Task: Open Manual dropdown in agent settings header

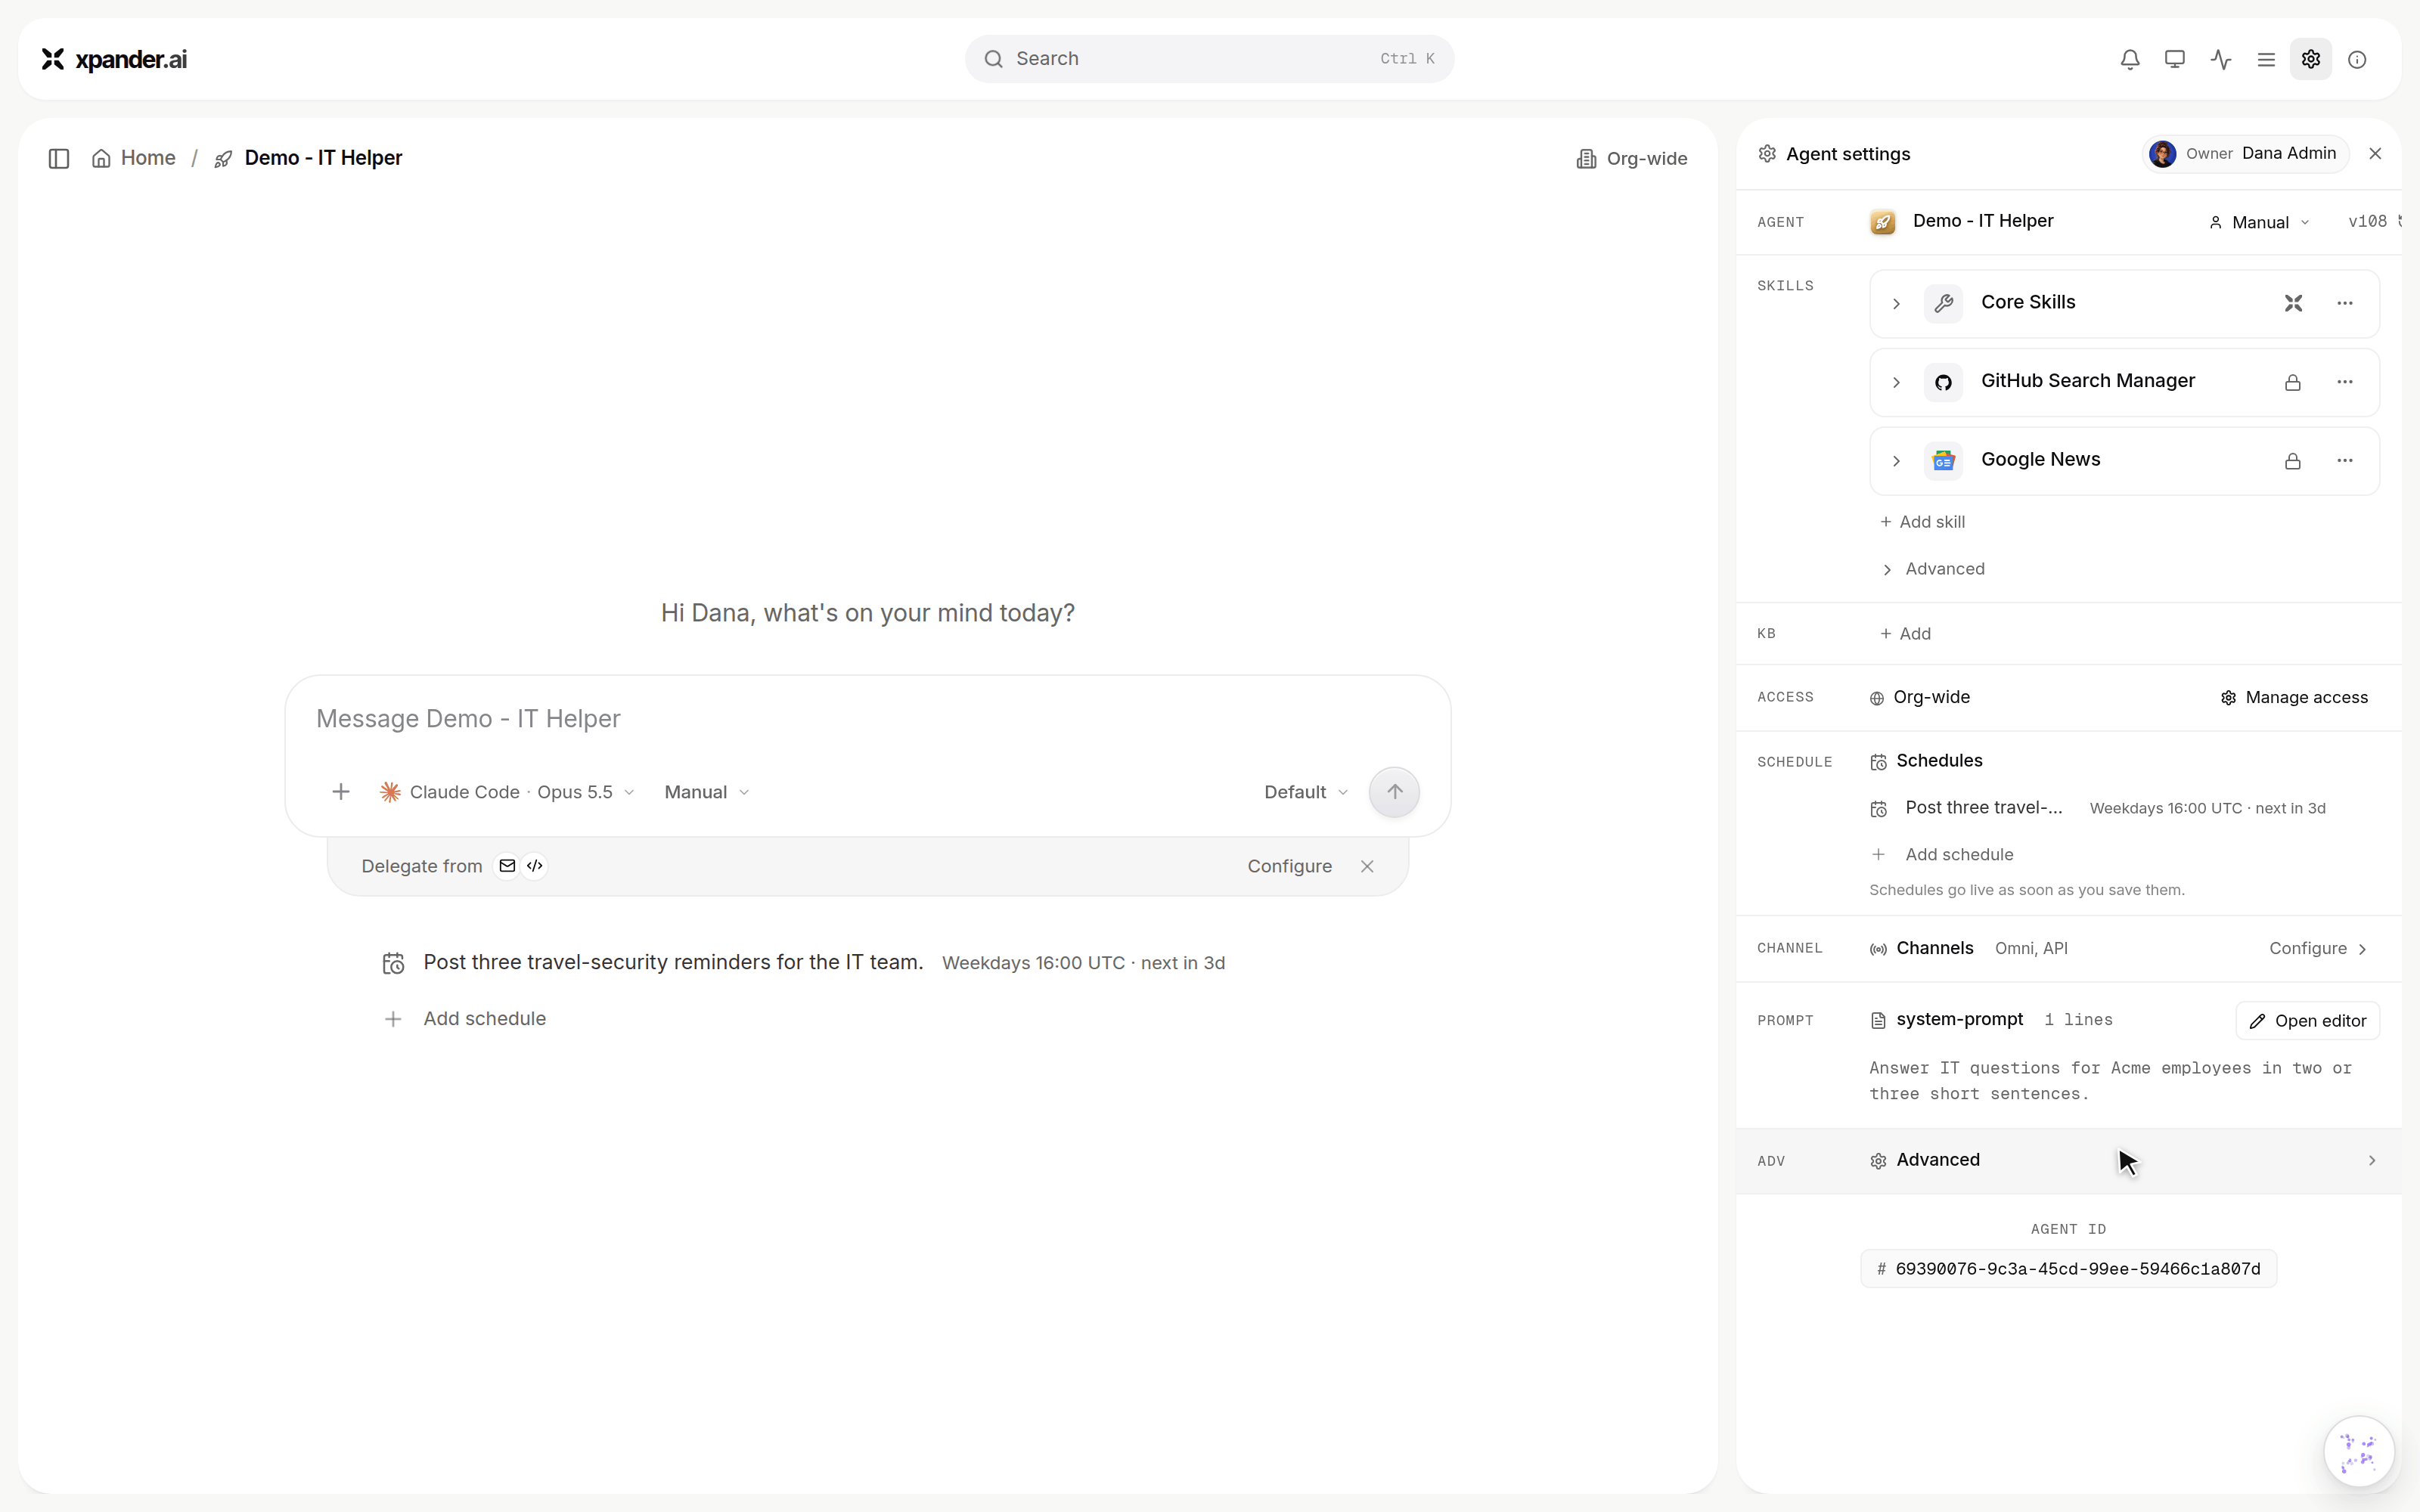Action: tap(2260, 222)
